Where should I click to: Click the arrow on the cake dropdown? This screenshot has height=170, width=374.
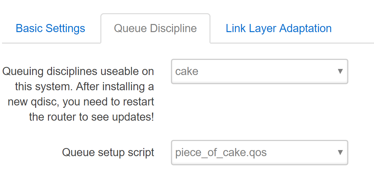tap(340, 71)
